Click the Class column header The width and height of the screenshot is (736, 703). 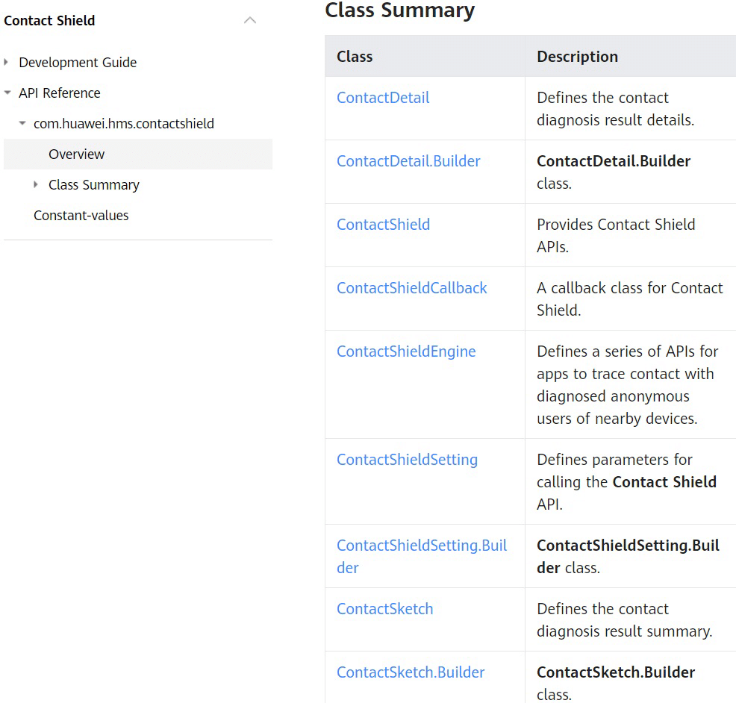353,56
